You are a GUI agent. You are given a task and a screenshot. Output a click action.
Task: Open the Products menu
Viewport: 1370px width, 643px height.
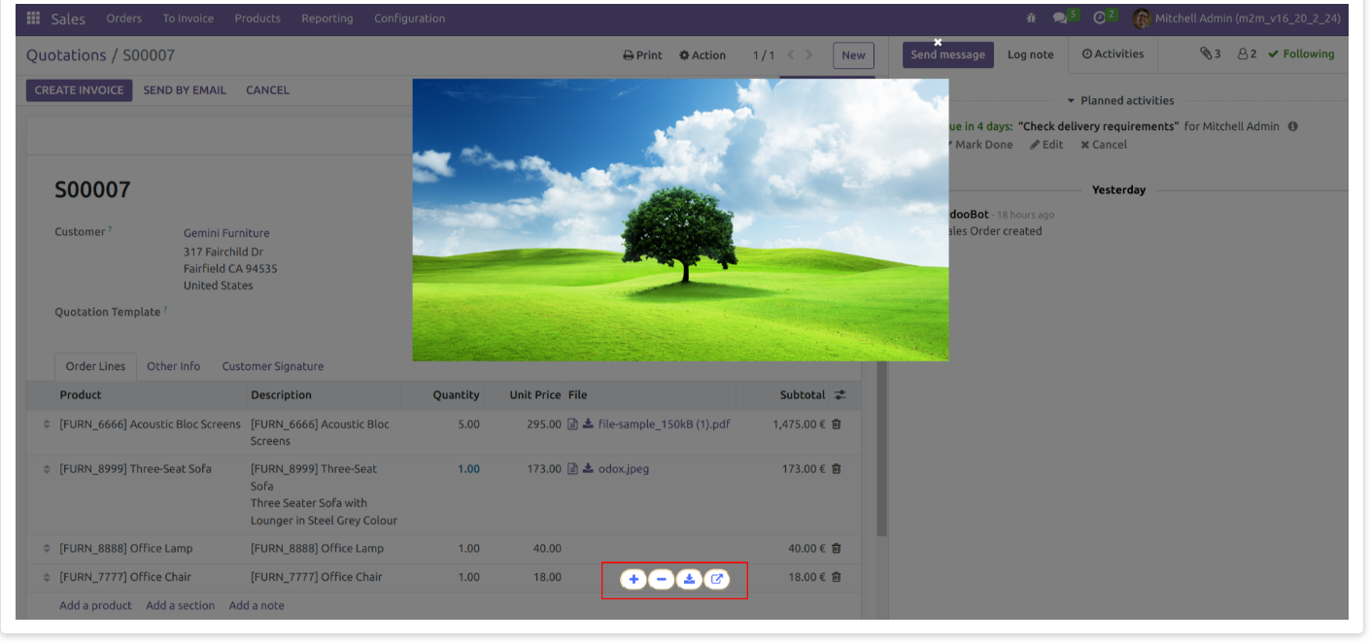pyautogui.click(x=257, y=18)
